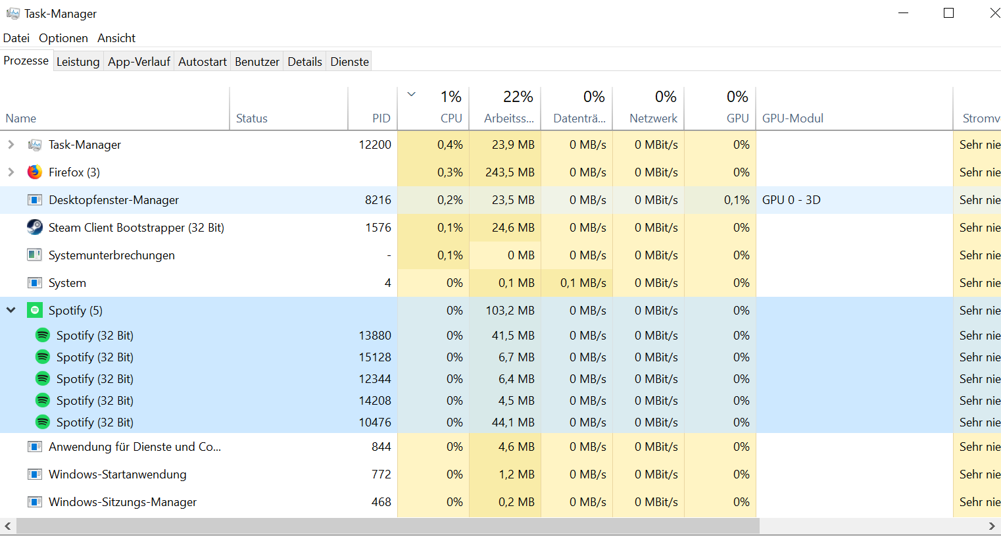Sort by the Arbeitss... memory column header
Image resolution: width=1001 pixels, height=537 pixels.
(504, 109)
